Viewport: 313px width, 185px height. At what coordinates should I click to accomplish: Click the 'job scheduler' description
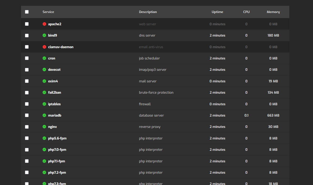(x=149, y=58)
